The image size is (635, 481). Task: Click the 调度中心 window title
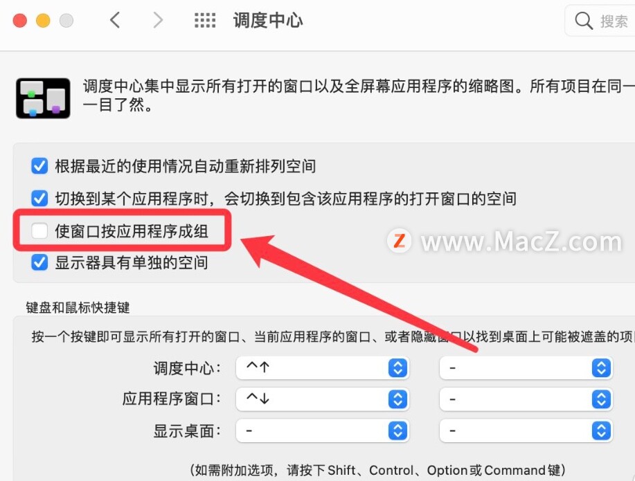268,20
